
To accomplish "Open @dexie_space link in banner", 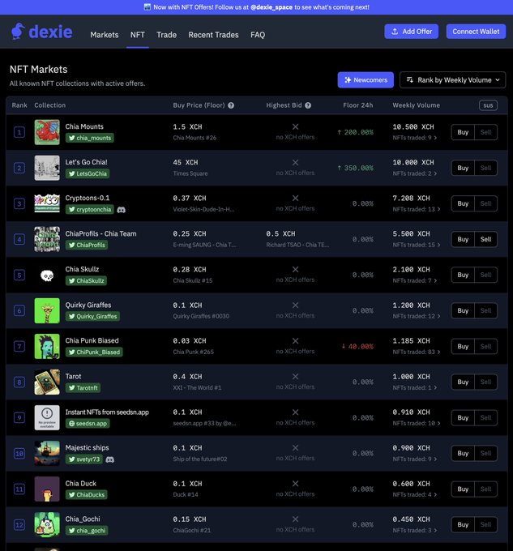I will coord(271,7).
